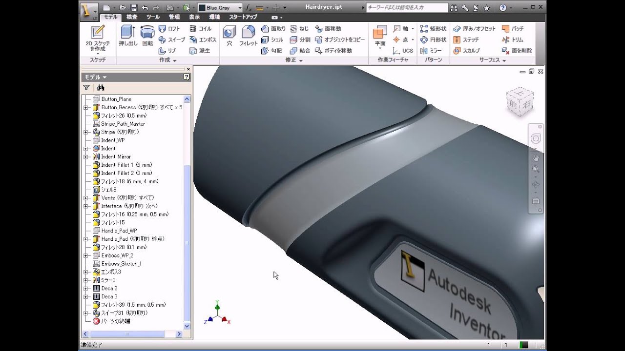The width and height of the screenshot is (625, 351).
Task: Undo with the back arrow icon
Action: pyautogui.click(x=145, y=8)
